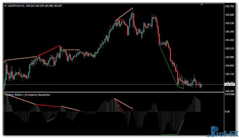
Task: Click the horizontal bid price level line
Action: click(102, 84)
